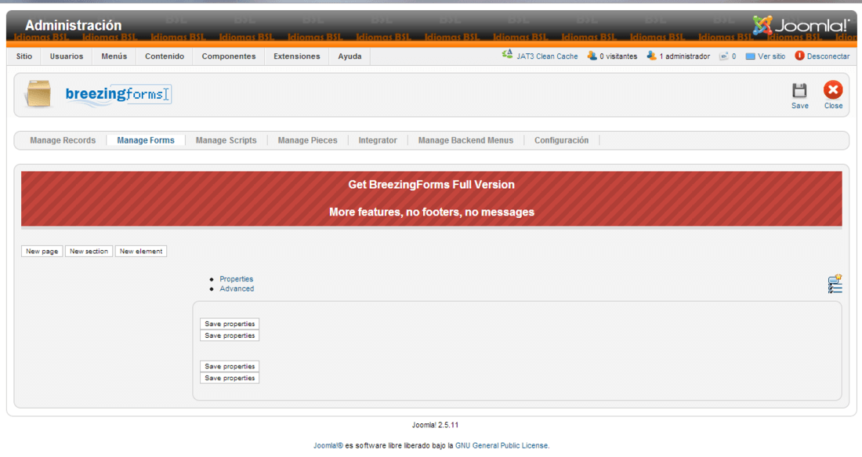The width and height of the screenshot is (862, 457).
Task: Click the Joomla! logo
Action: 801,25
